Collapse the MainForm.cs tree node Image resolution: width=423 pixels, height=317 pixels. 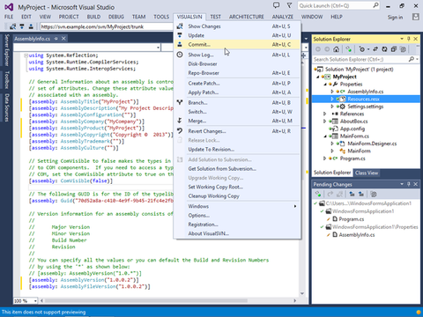pos(325,136)
